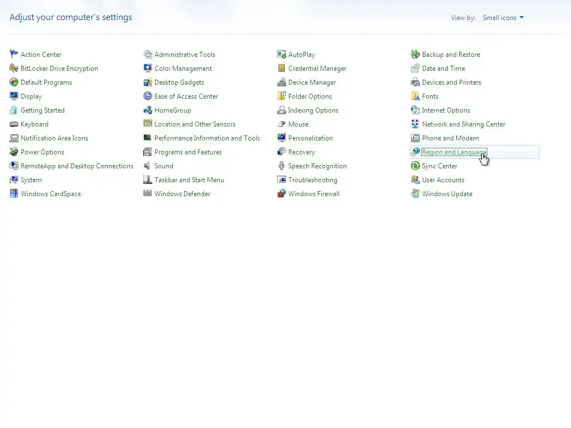Viewport: 571px width, 428px height.
Task: Open the Windows Firewall icon
Action: click(x=282, y=193)
